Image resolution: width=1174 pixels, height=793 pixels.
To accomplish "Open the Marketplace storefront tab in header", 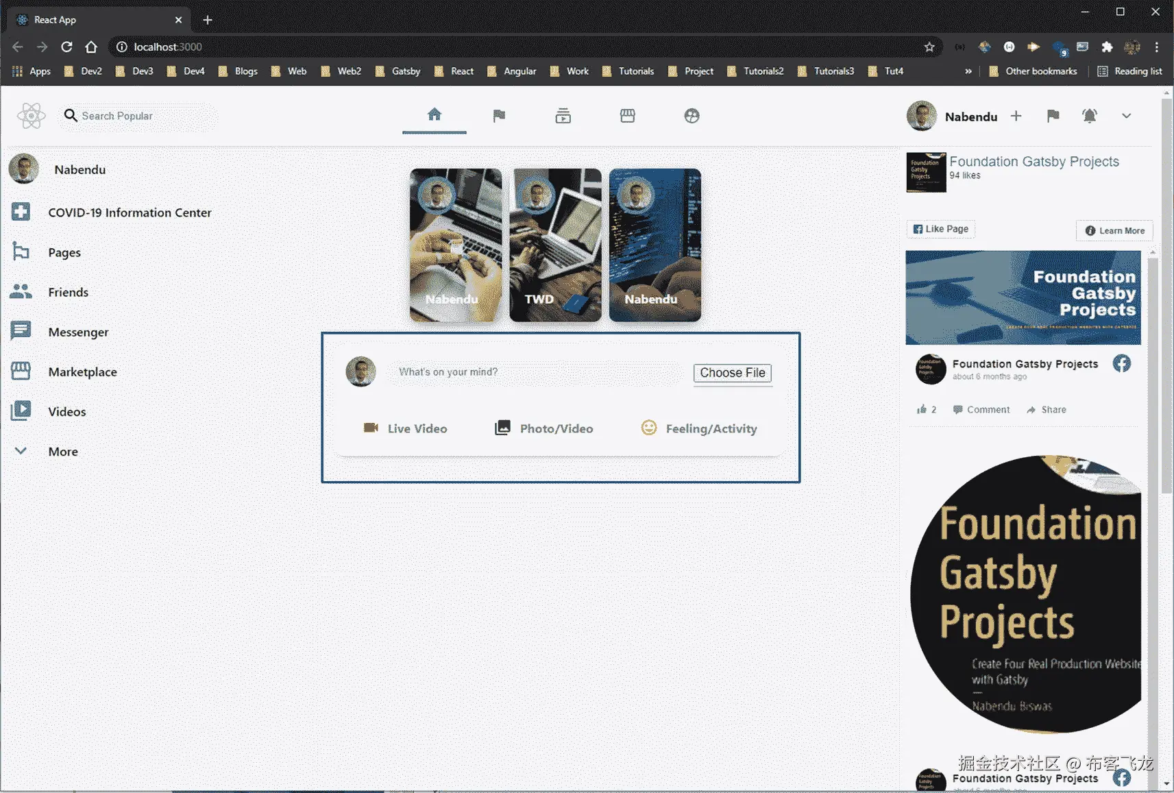I will pos(627,116).
